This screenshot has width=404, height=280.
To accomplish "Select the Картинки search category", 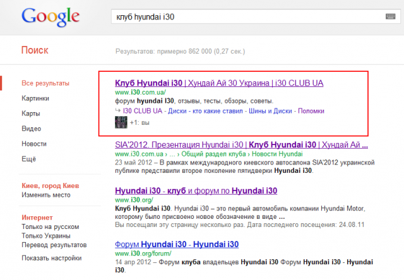I will click(x=35, y=98).
